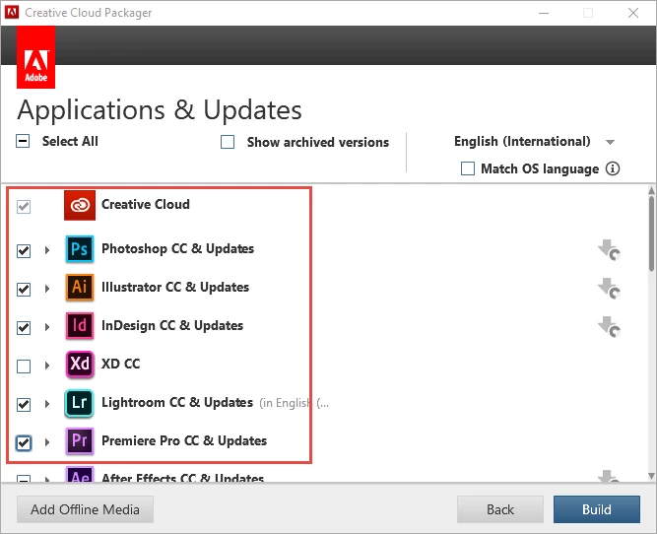This screenshot has height=534, width=657.
Task: Select the Creative Cloud label text
Action: tap(146, 204)
